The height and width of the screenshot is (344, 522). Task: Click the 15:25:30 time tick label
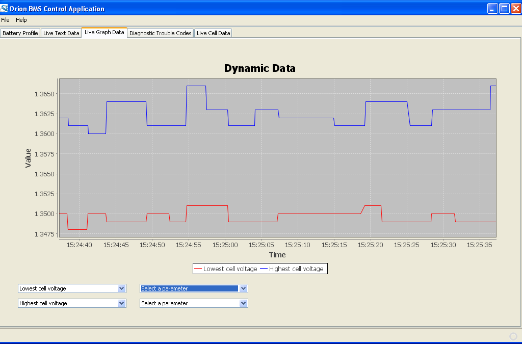tap(443, 245)
